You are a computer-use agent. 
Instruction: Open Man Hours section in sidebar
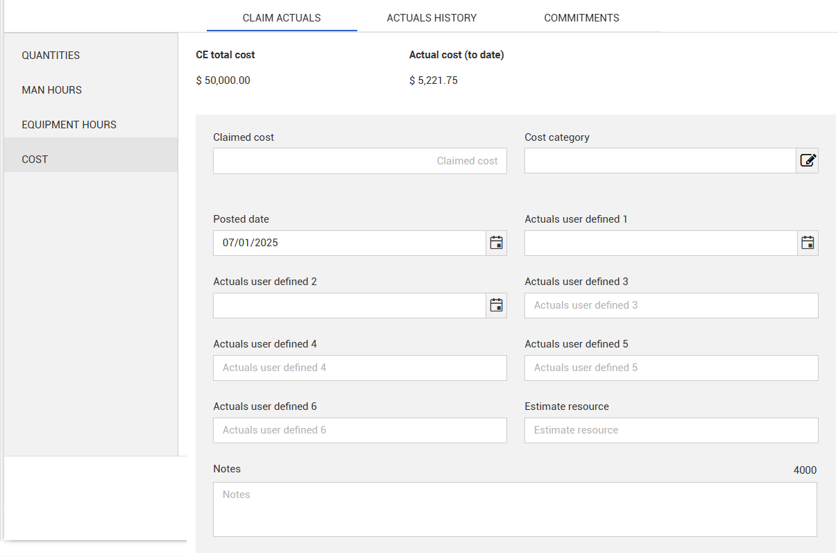[x=52, y=90]
